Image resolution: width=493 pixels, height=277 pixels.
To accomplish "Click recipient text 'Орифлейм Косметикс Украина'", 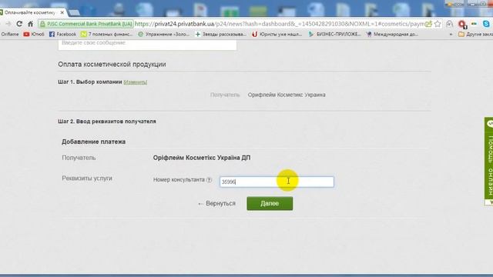I will 287,95.
